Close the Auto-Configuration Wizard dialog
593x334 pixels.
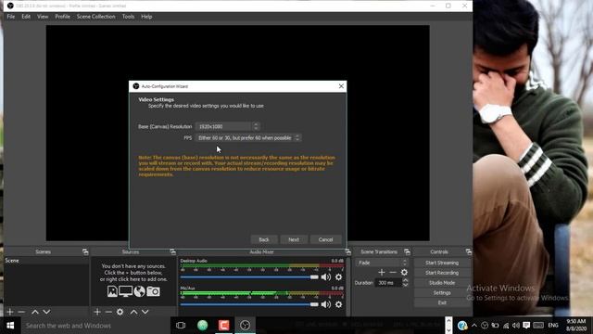(x=341, y=86)
